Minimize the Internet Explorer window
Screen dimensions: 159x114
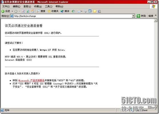[x=149, y=2]
